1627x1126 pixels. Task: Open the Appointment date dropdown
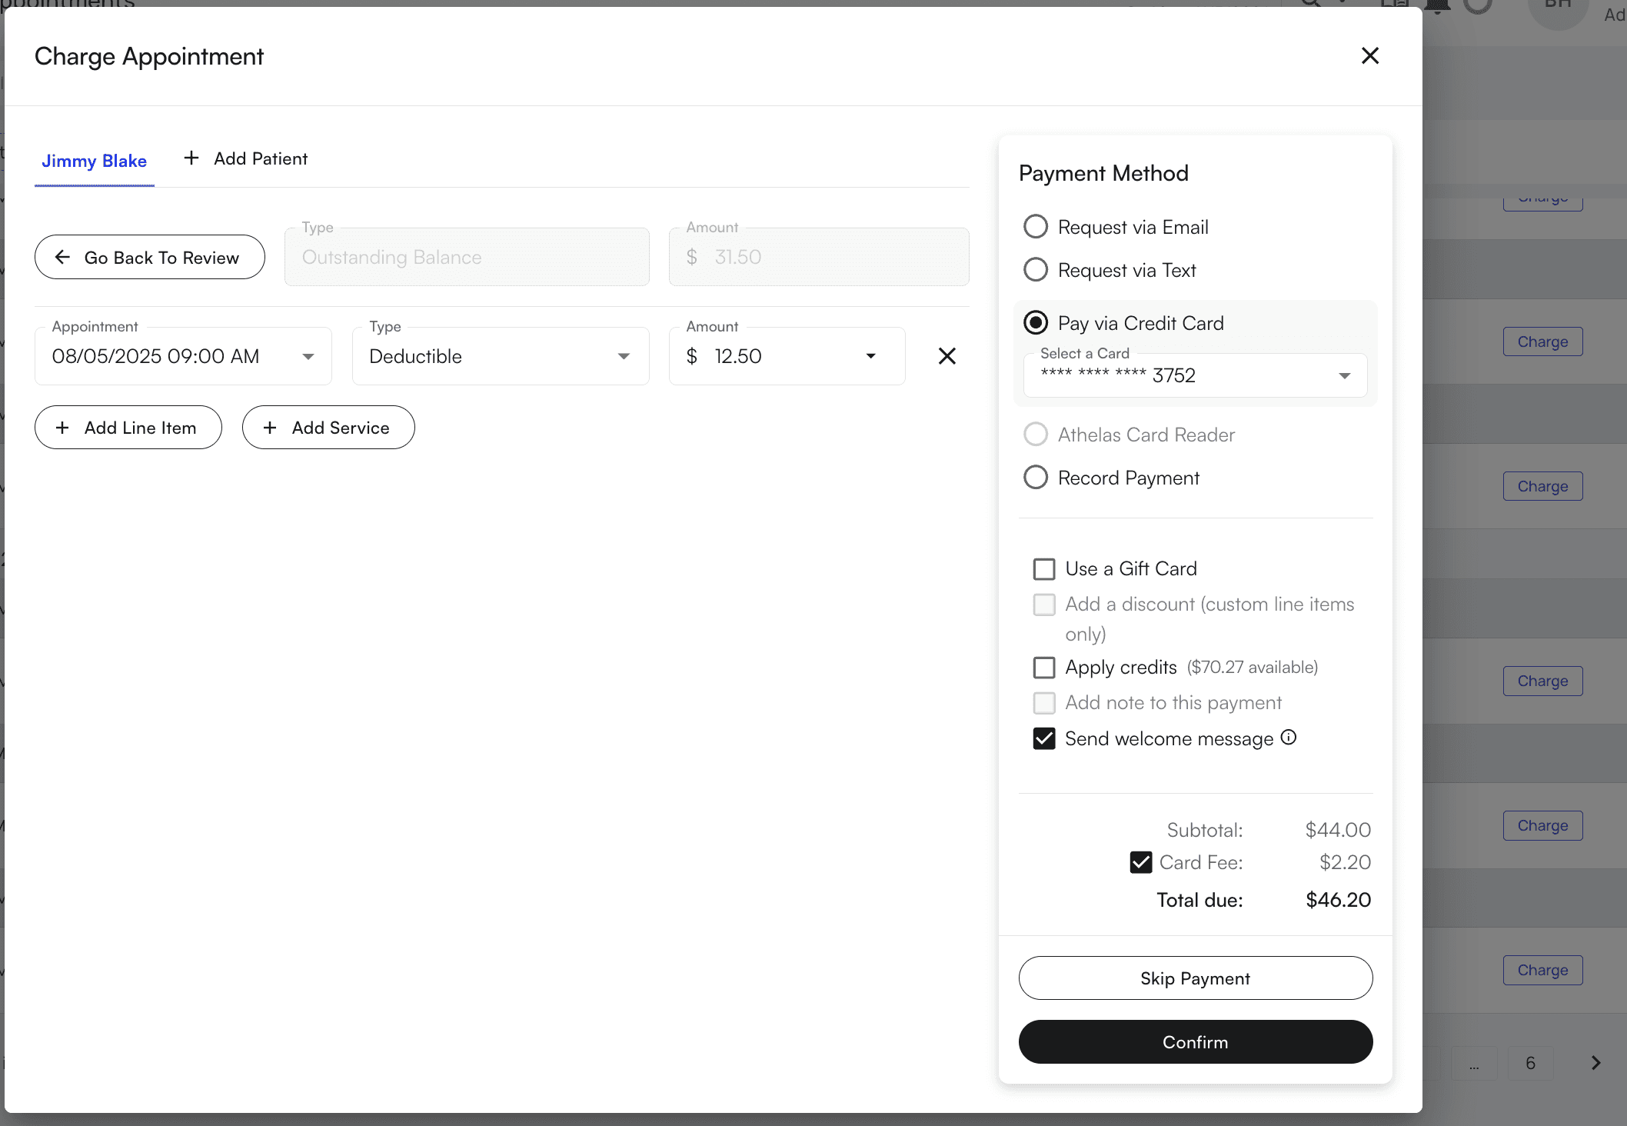click(308, 356)
